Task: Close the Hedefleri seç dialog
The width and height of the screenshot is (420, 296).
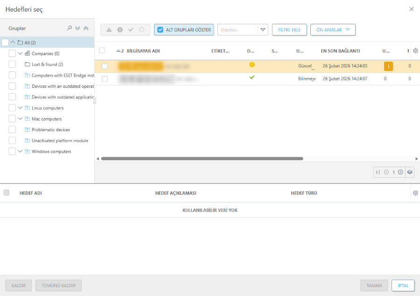Action: click(412, 9)
